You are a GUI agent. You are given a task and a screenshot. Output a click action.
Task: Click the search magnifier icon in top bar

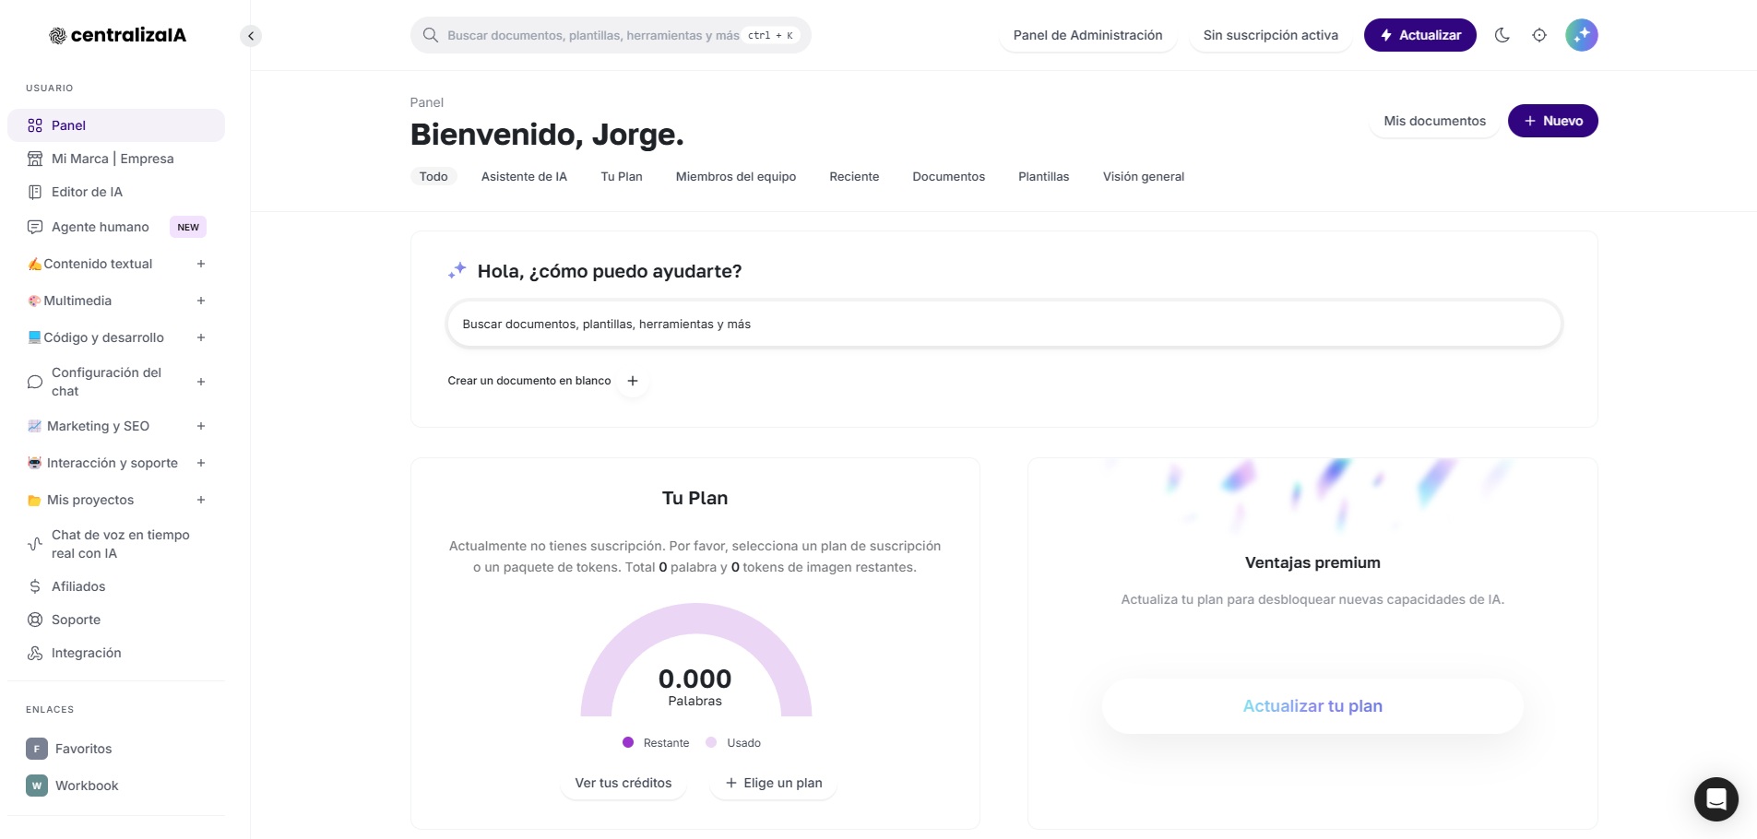(430, 35)
